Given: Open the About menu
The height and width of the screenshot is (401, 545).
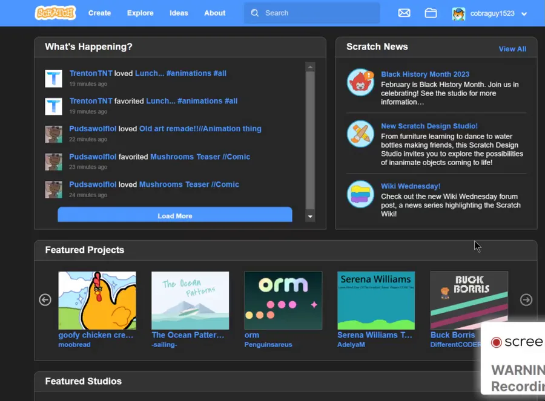Looking at the screenshot, I should [214, 13].
